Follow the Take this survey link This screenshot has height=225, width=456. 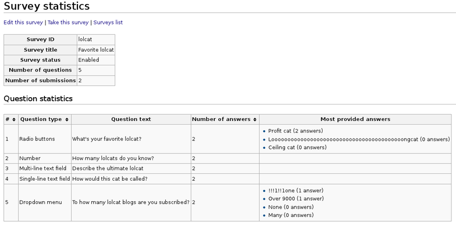point(68,22)
